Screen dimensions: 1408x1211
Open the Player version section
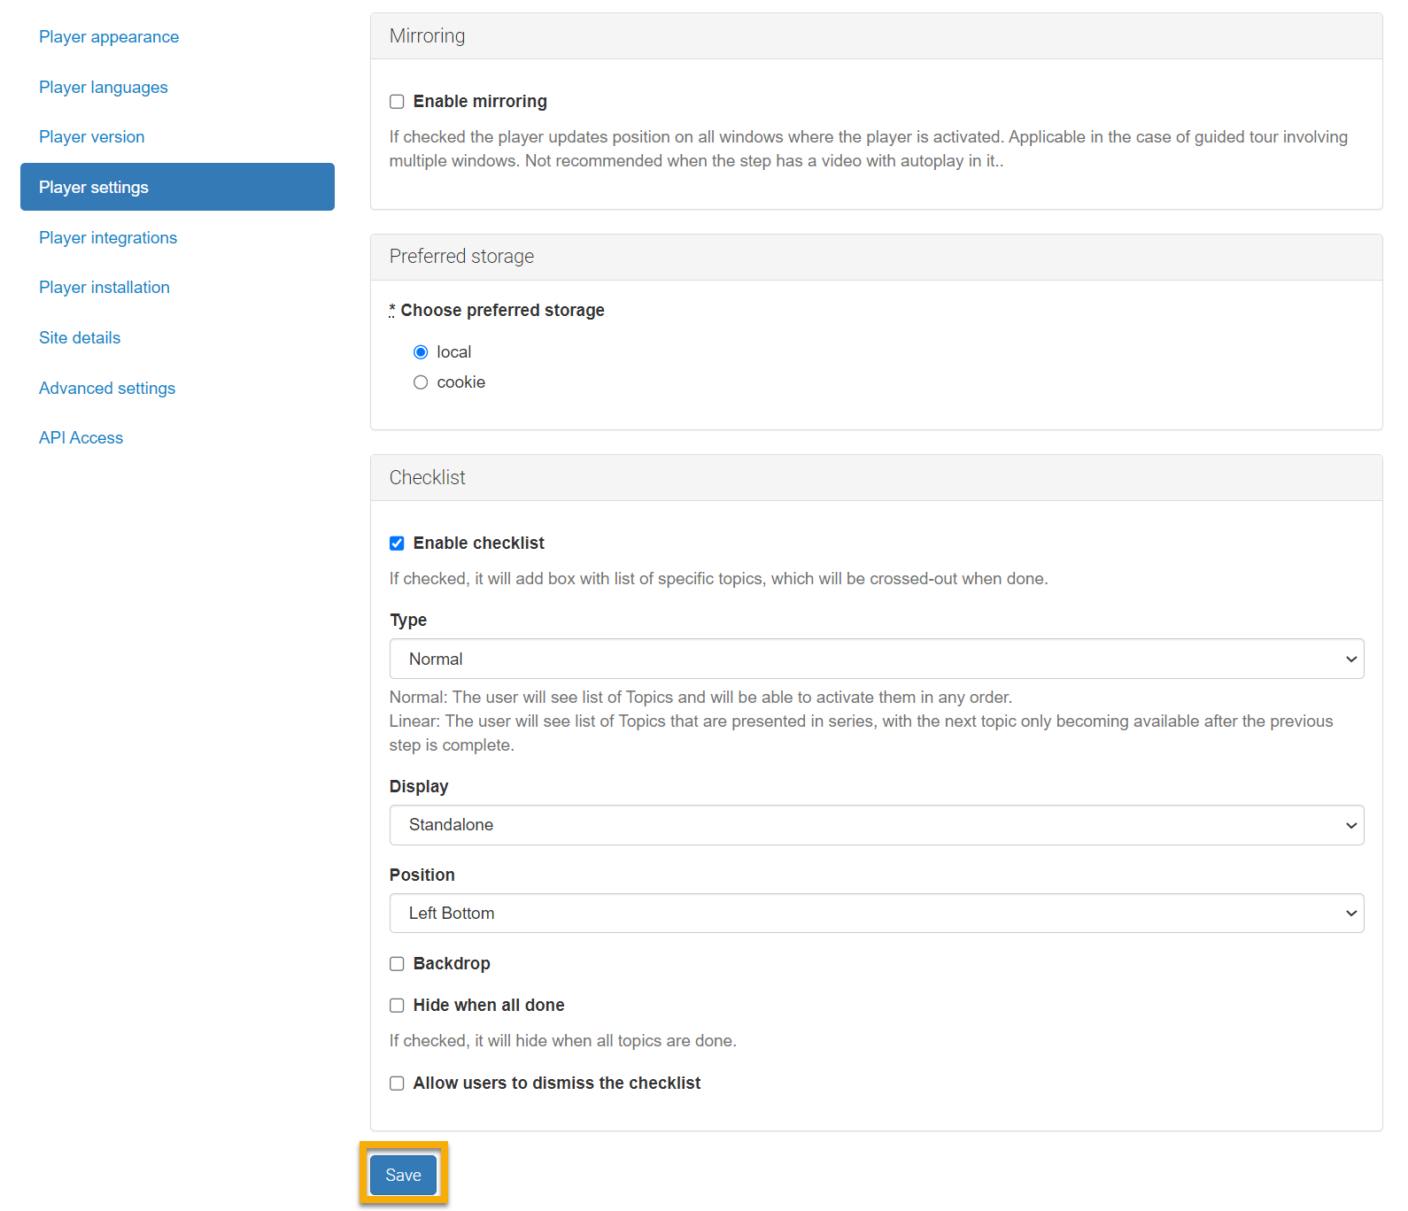point(92,137)
